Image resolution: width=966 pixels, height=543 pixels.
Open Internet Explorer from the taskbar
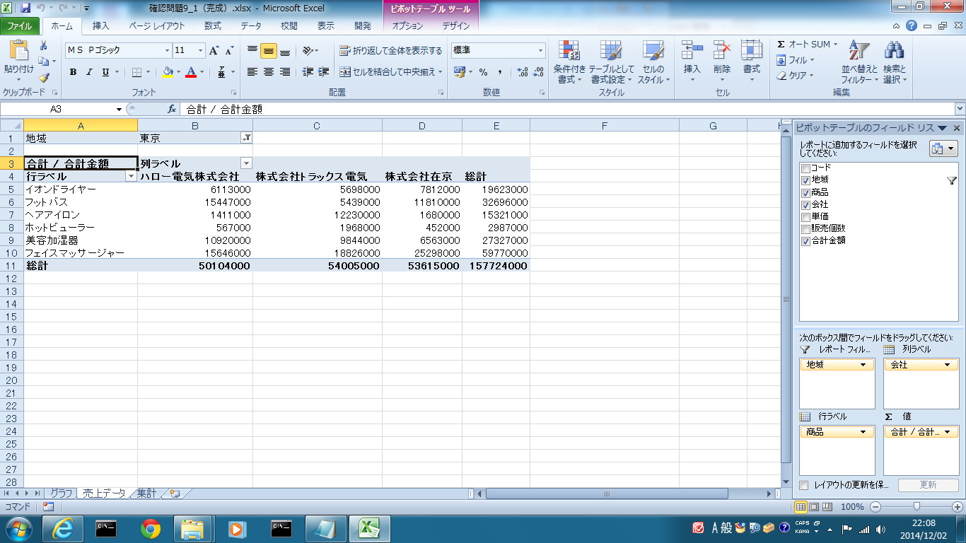[x=63, y=528]
